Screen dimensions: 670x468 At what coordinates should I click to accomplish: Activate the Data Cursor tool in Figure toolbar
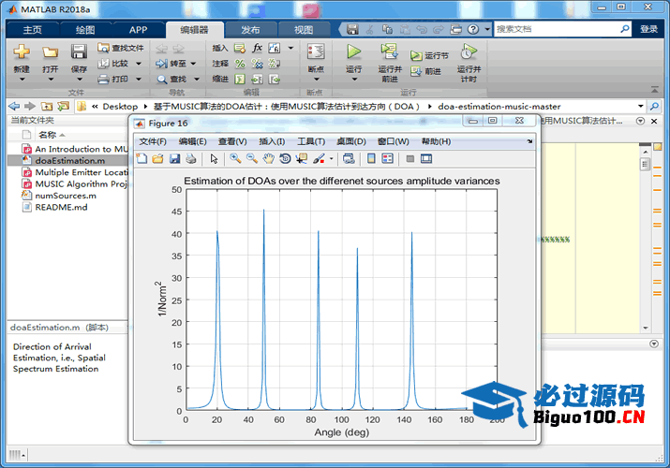tap(302, 158)
